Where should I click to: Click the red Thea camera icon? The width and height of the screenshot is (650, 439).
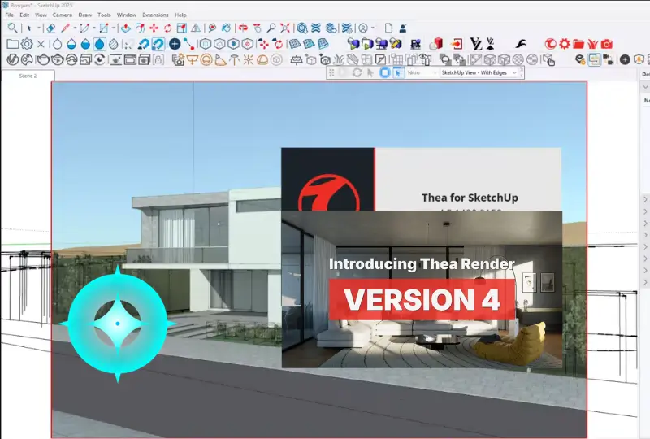(606, 44)
